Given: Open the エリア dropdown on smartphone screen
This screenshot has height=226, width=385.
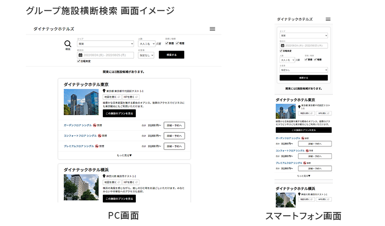Looking at the screenshot, I should 304,36.
